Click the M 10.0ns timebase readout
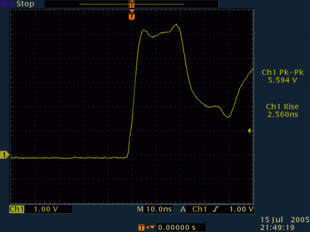310x232 pixels. point(154,209)
